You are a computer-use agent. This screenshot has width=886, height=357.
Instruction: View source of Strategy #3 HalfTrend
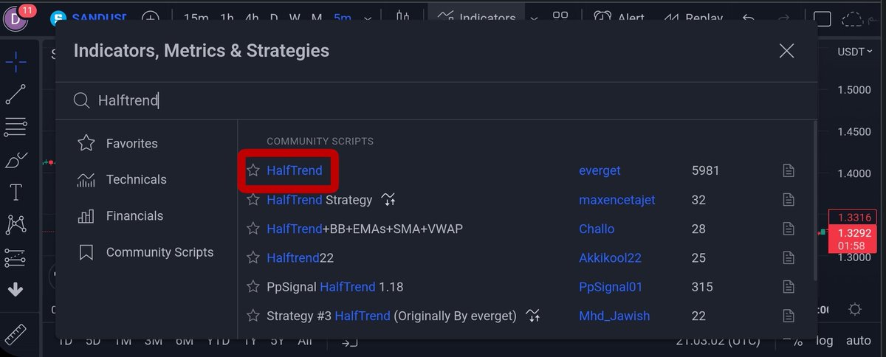click(x=789, y=316)
